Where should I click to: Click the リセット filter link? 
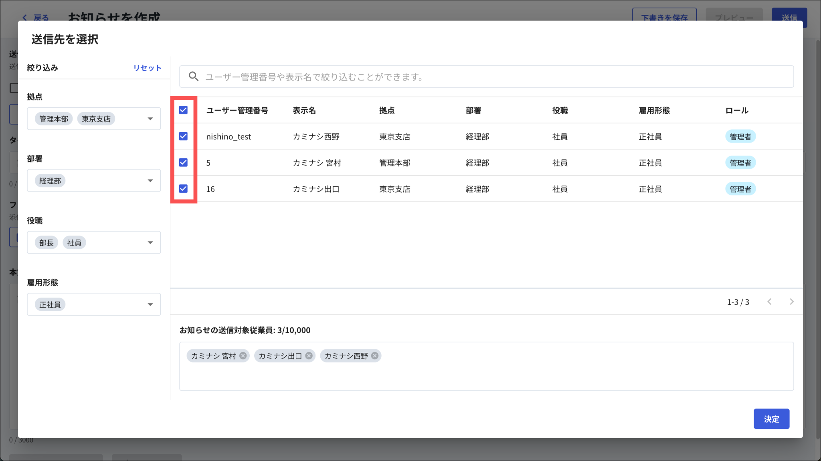[x=147, y=68]
